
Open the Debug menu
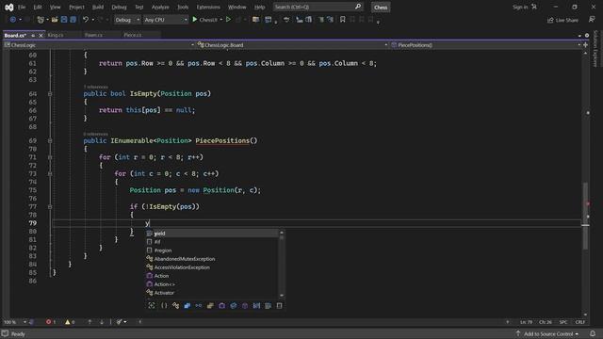coord(119,7)
